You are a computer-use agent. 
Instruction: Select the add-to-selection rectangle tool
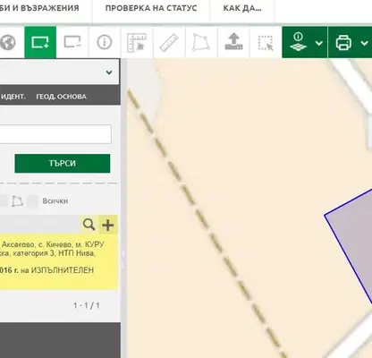tap(40, 42)
